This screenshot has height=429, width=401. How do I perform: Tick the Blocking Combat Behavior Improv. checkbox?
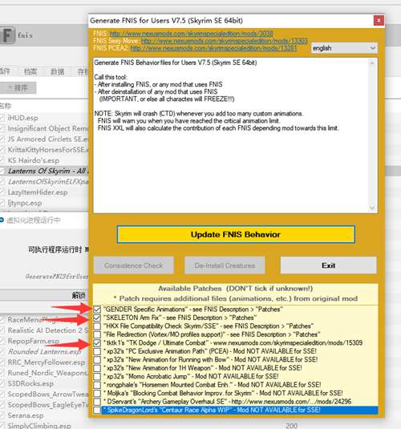97,393
